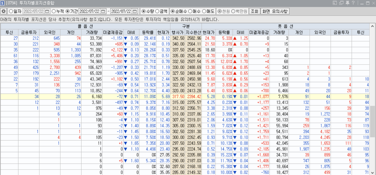Click the put current price 24.70 cell
Viewport: 376px width, 175px height.
click(x=209, y=38)
